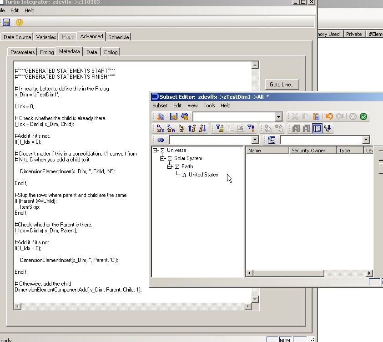The image size is (383, 342).
Task: Click the binoculars Find icon
Action: (161, 140)
